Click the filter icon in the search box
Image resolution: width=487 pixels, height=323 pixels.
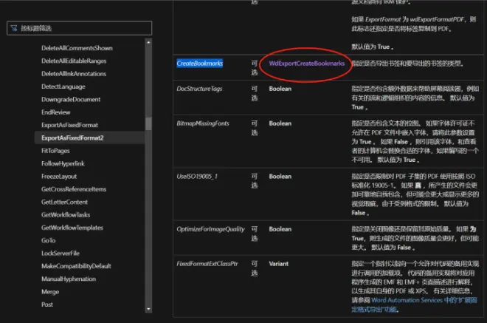click(14, 28)
